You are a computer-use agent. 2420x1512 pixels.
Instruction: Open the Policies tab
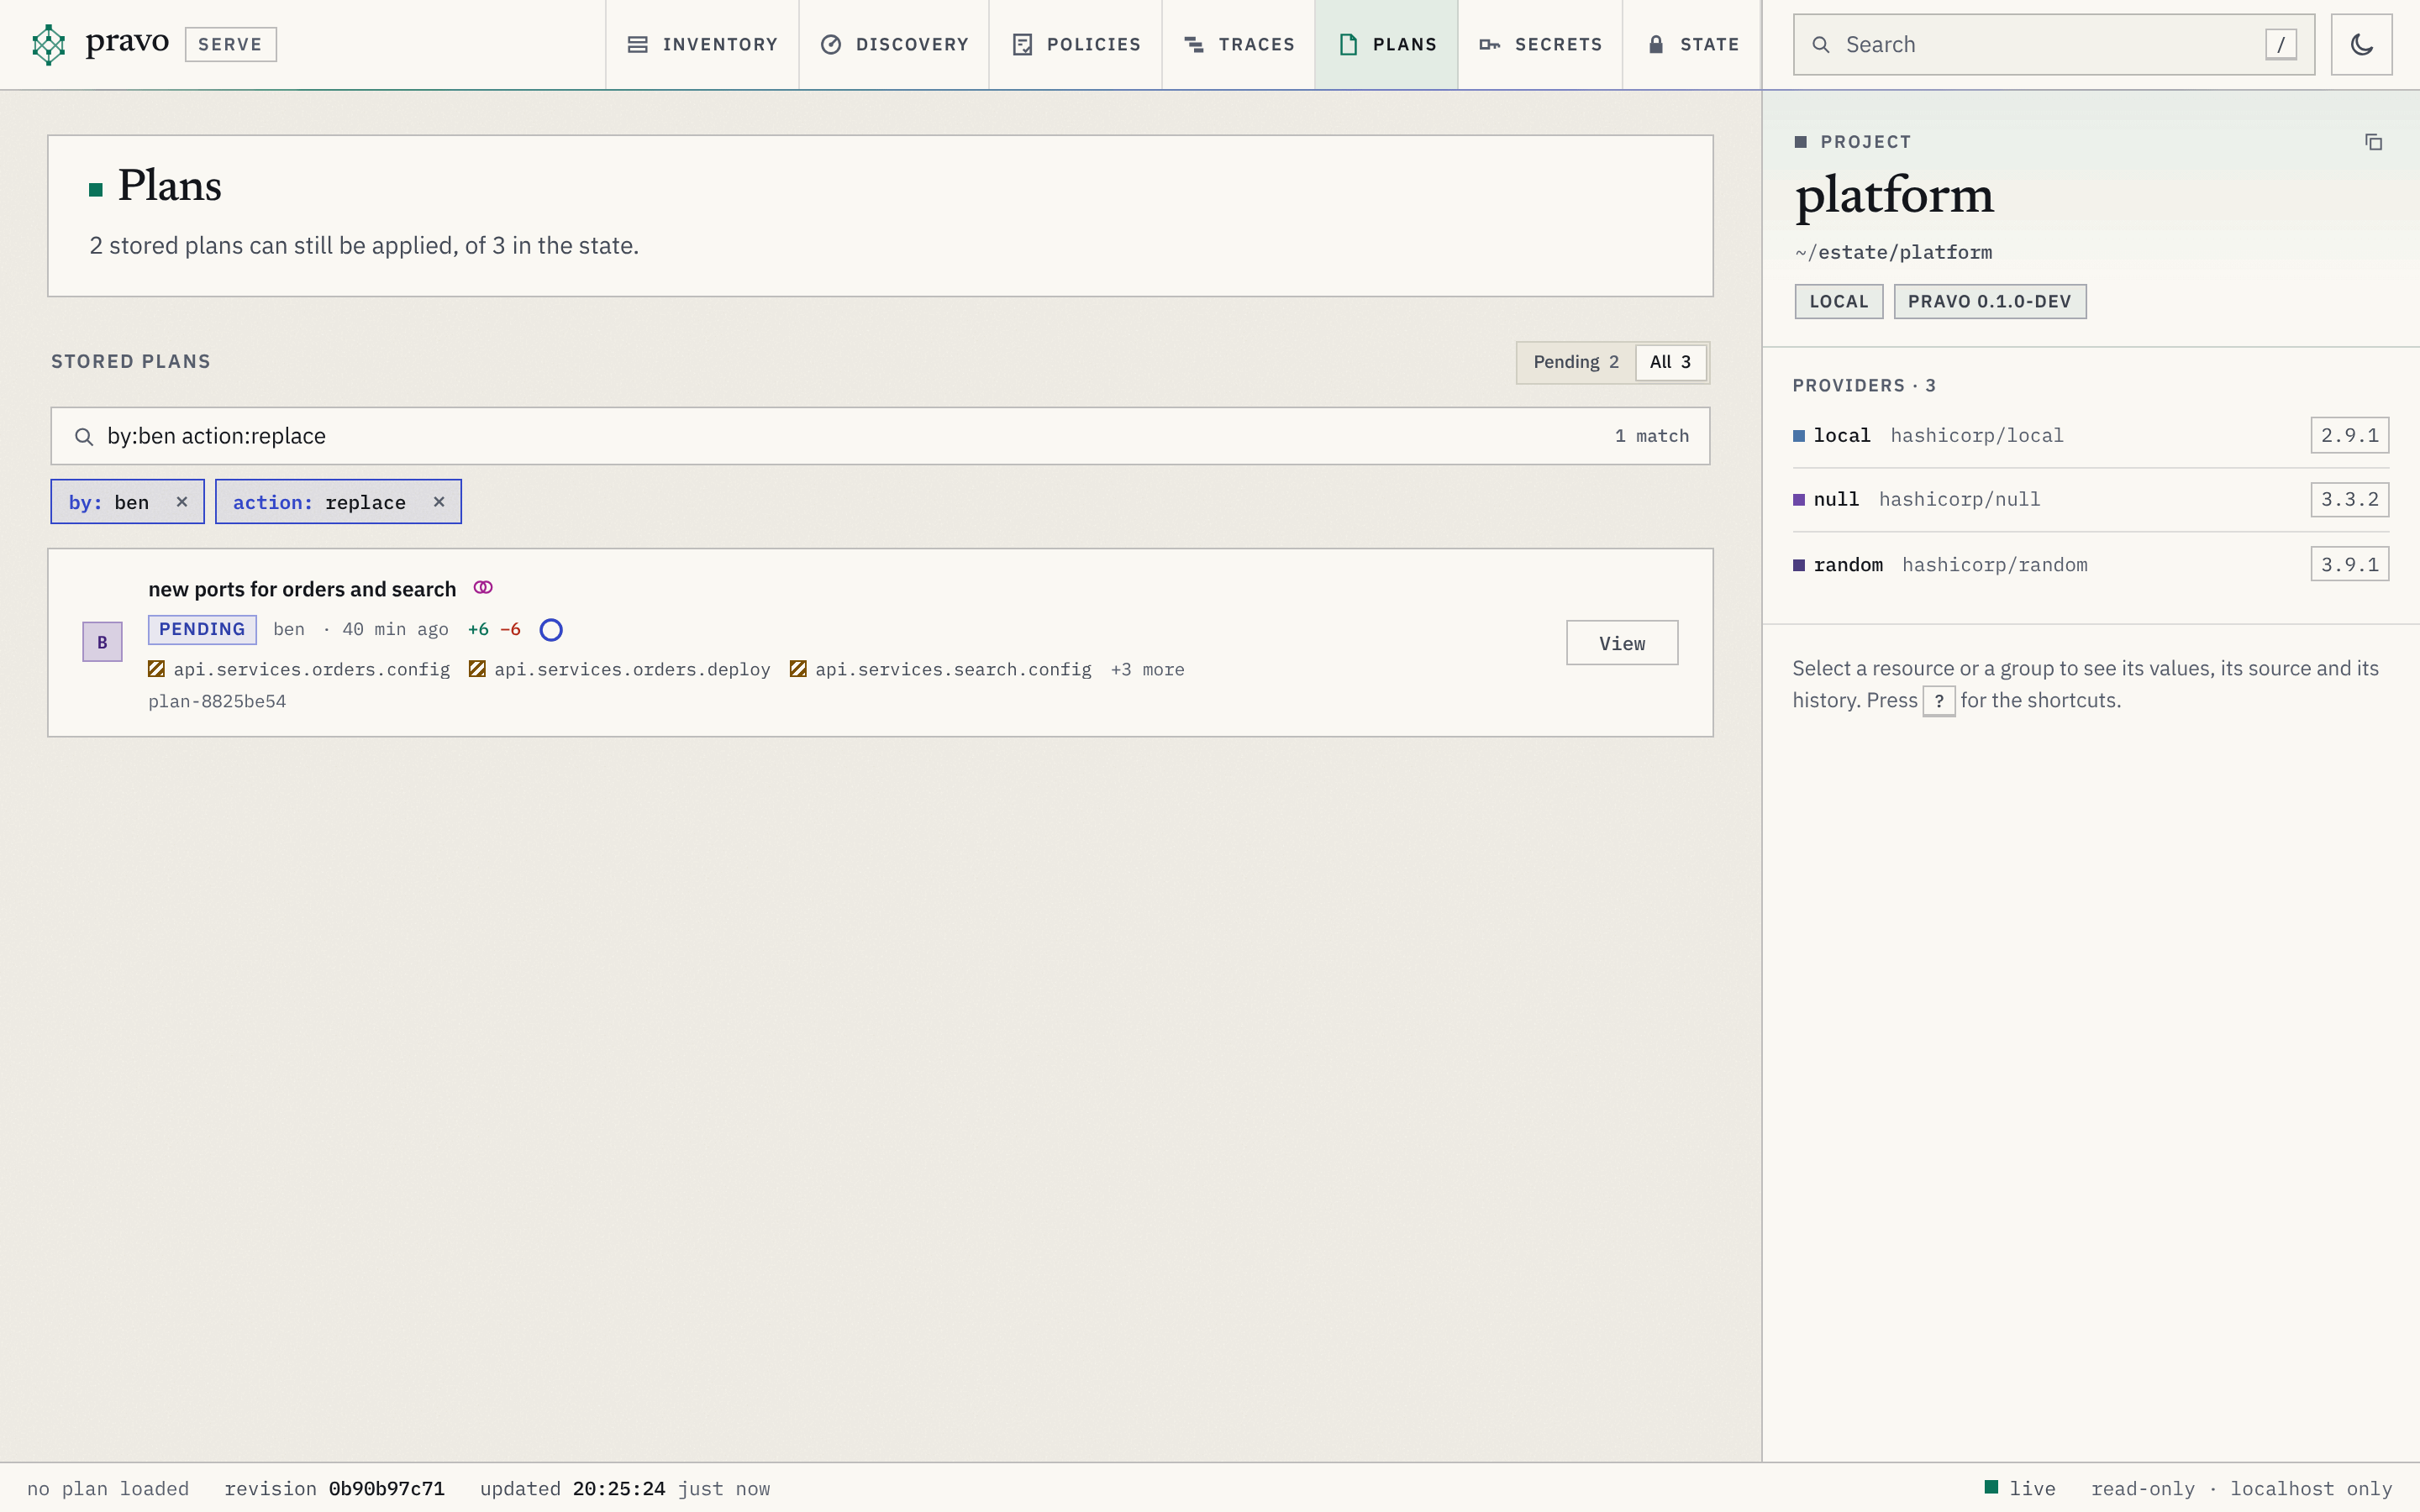[1076, 44]
